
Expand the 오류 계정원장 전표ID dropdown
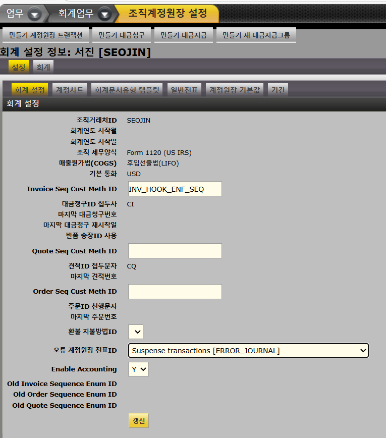pos(248,350)
